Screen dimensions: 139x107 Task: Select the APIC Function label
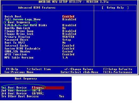coord(16,54)
